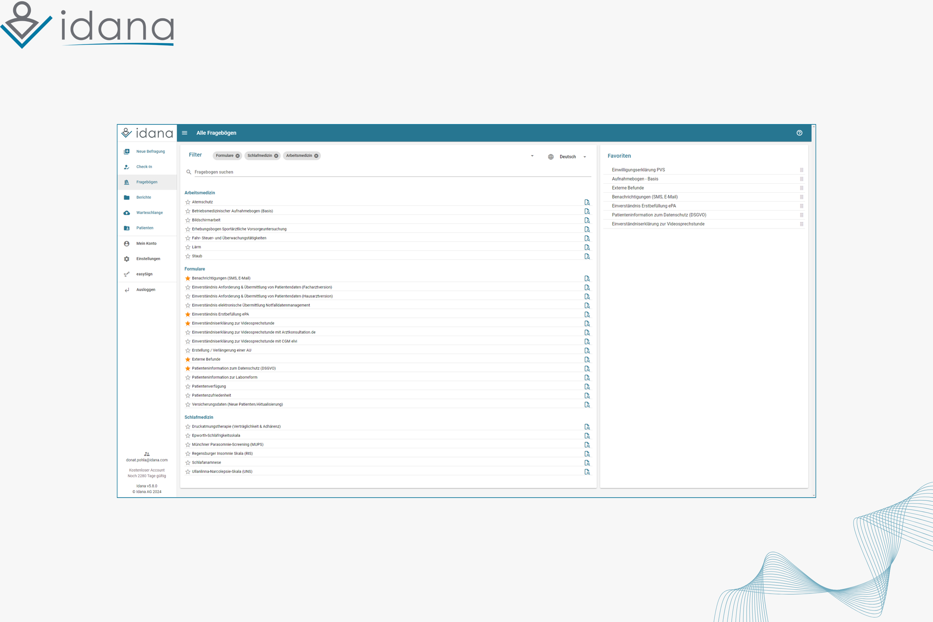Open the hamburger menu icon
Screen dimensions: 933x622
184,133
